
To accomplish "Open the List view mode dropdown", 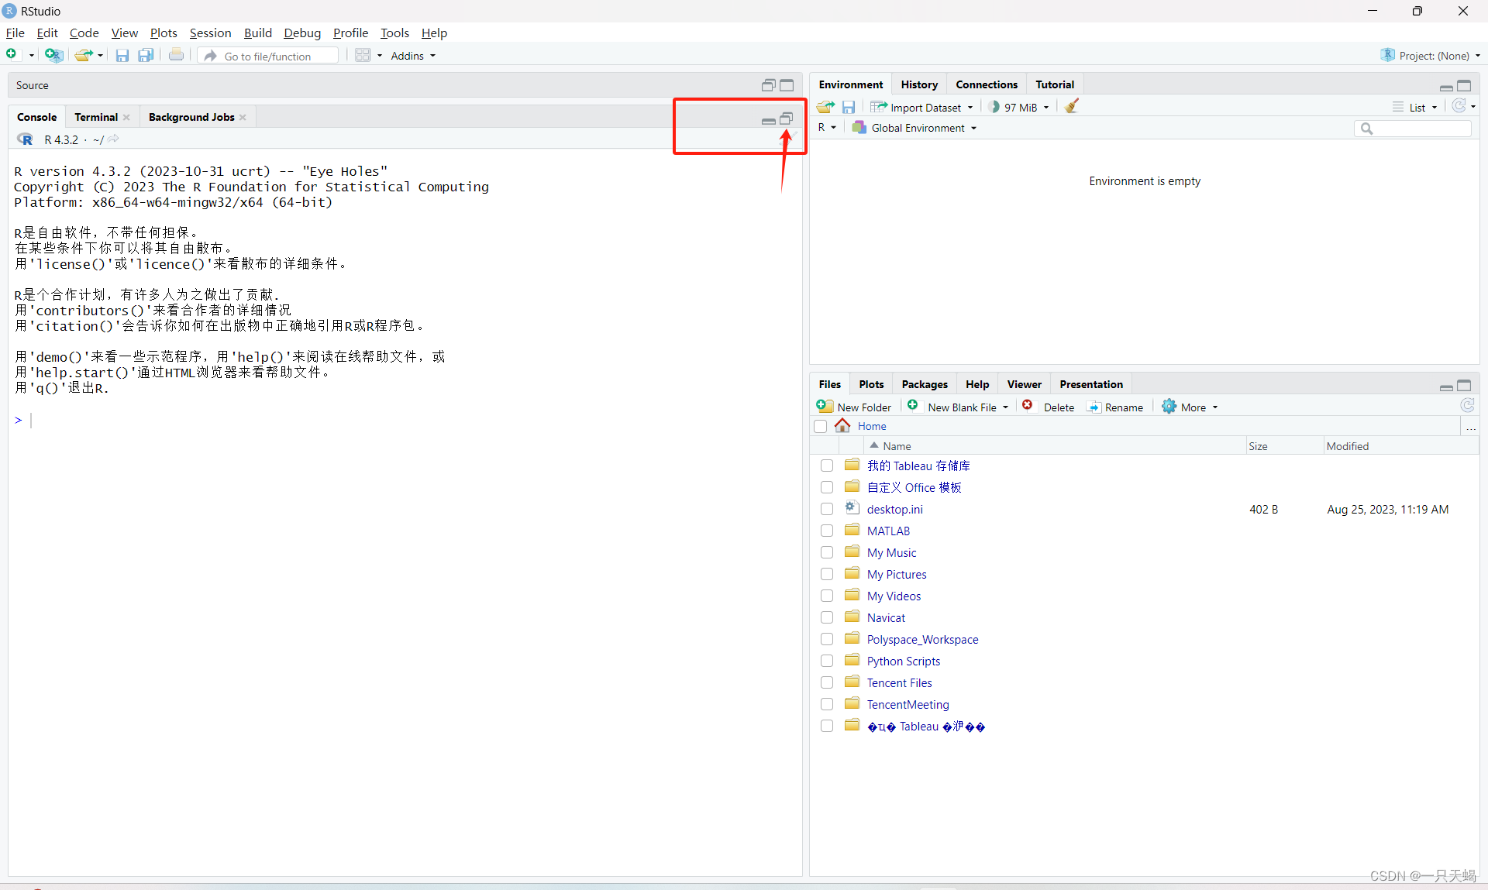I will click(1415, 107).
